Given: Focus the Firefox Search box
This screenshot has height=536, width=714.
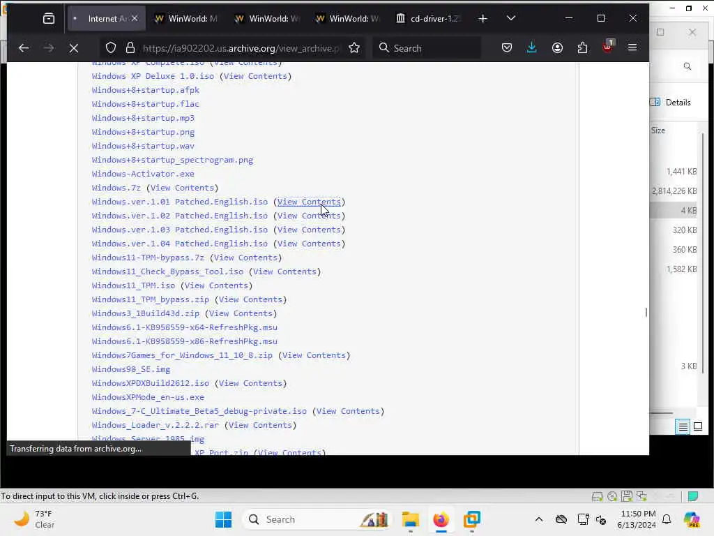Looking at the screenshot, I should point(427,48).
